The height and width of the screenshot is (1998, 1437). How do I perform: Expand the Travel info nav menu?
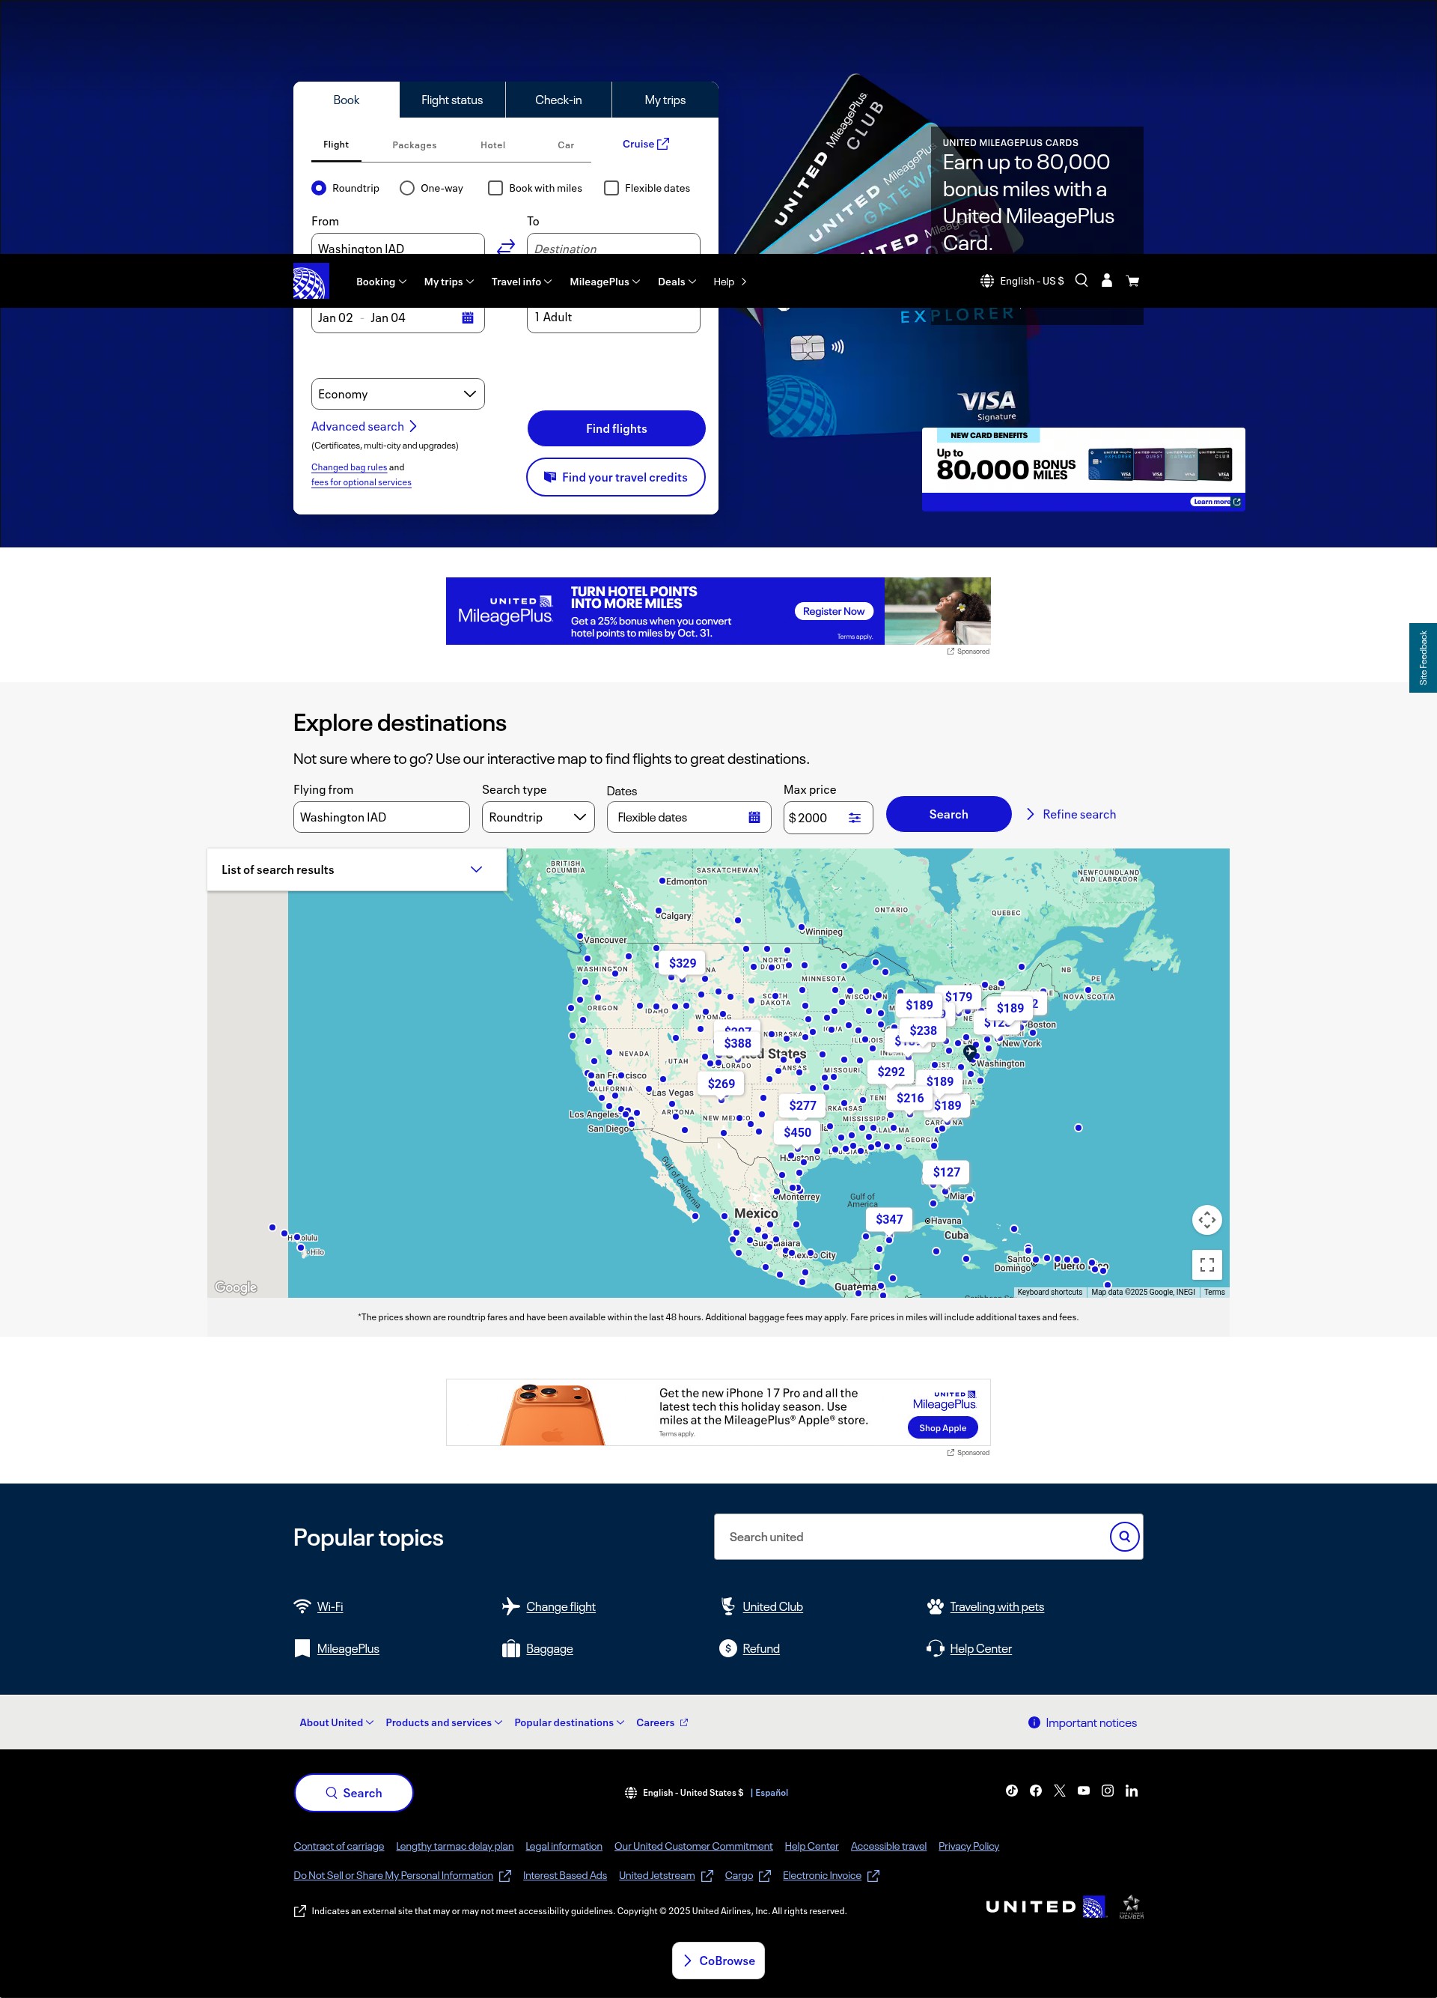(521, 282)
